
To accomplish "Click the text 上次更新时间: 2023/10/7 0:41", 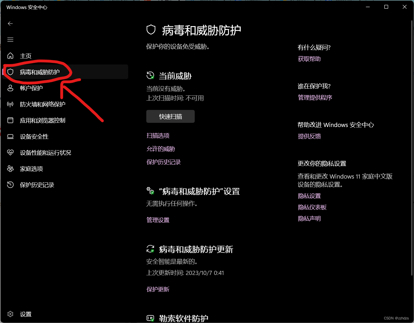I will pos(185,273).
